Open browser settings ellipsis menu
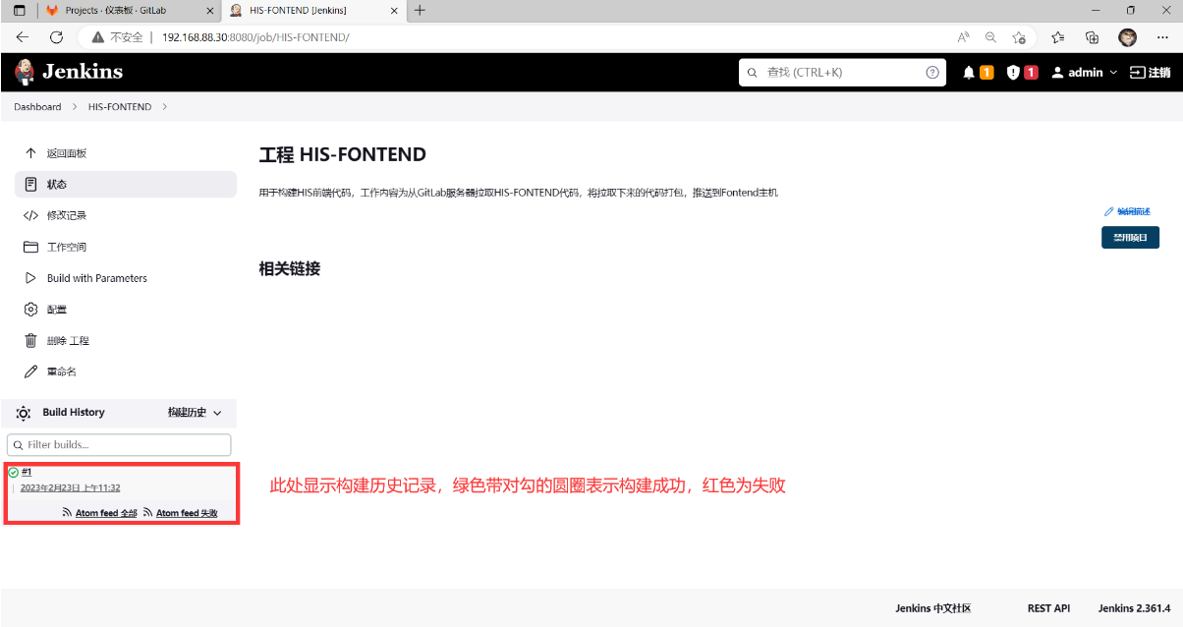This screenshot has height=627, width=1183. [1162, 37]
